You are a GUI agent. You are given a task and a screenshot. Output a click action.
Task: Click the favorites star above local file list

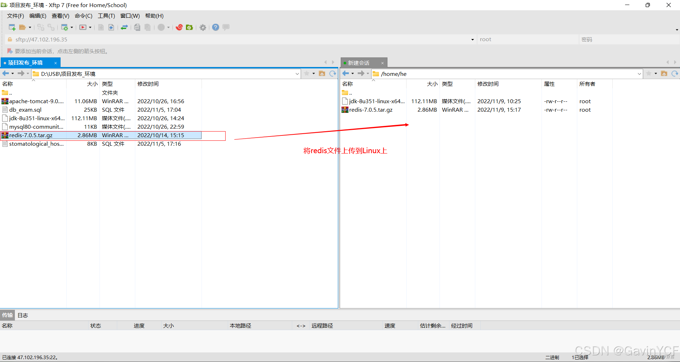click(306, 73)
